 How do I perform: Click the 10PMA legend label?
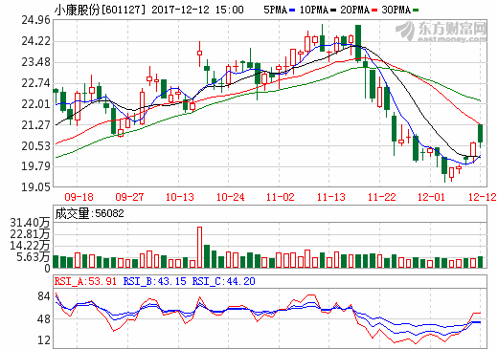click(x=314, y=10)
